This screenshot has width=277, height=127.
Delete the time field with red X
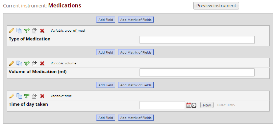pos(42,96)
